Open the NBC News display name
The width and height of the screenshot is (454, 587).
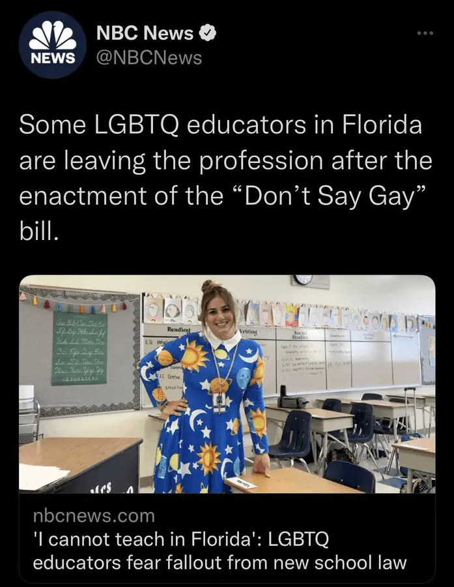145,33
